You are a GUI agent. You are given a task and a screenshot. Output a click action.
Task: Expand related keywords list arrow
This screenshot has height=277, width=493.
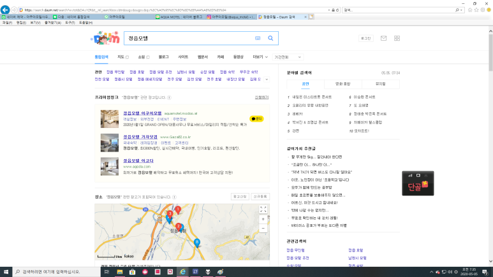pos(267,80)
